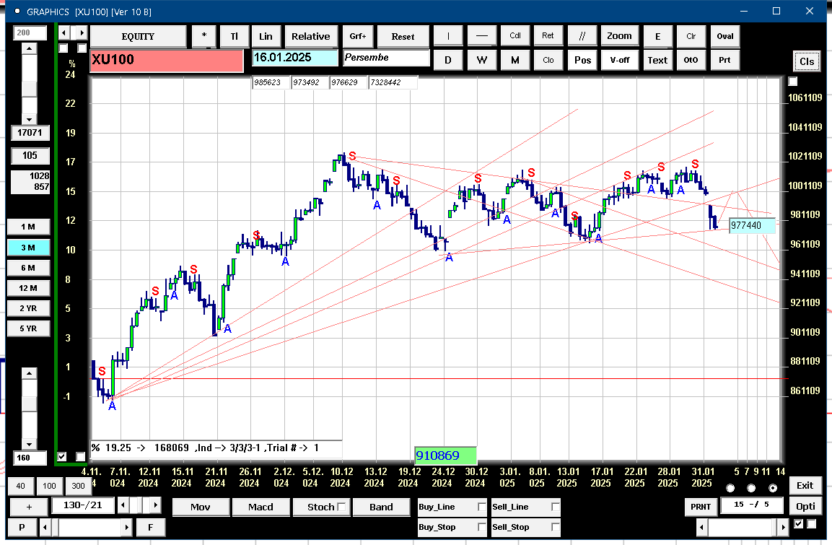Viewport: 832px width, 545px height.
Task: Switch to the 6 M period
Action: [29, 268]
